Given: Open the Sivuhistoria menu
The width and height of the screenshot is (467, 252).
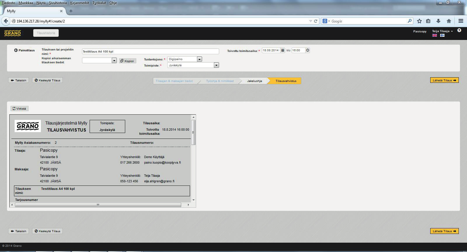Looking at the screenshot, I should point(58,3).
